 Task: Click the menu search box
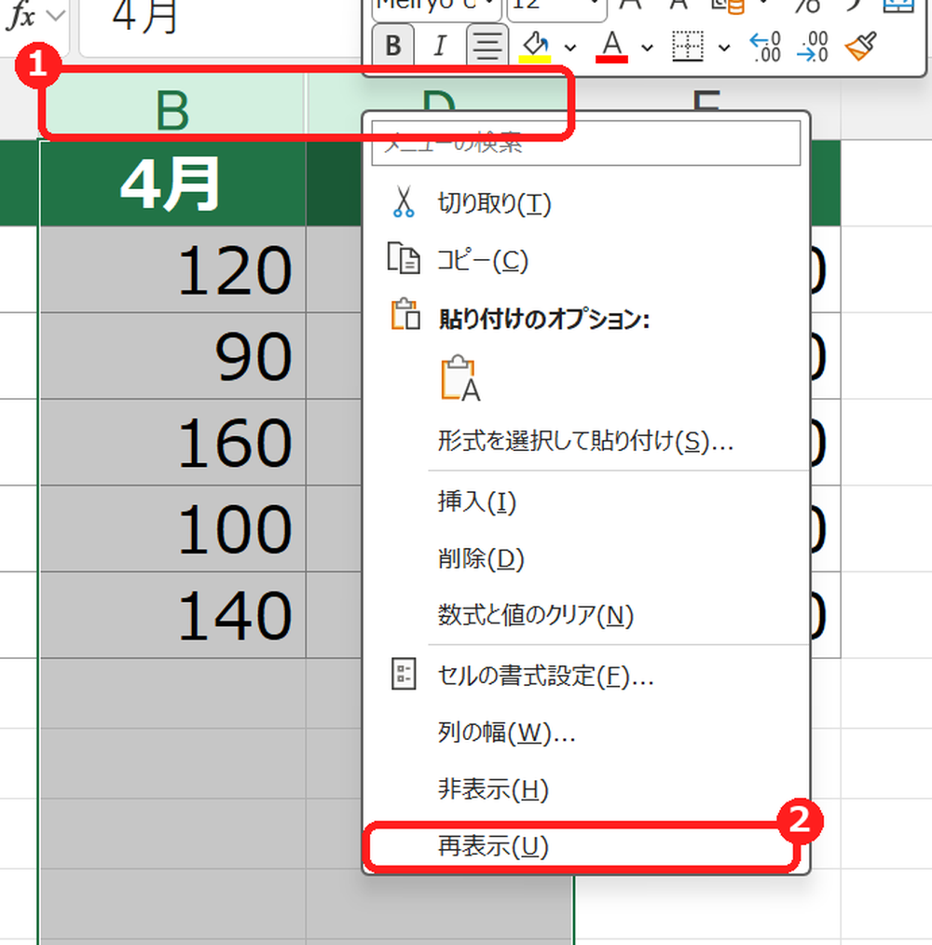[x=586, y=143]
